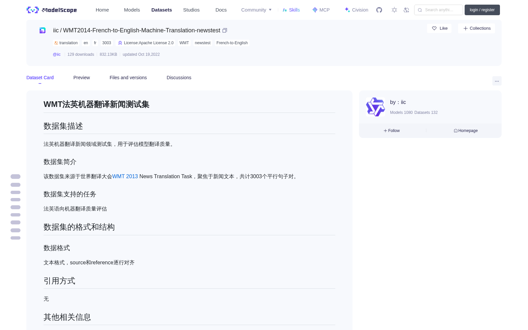Click 'updated Oct 19,2022' text
The image size is (528, 330).
[141, 54]
